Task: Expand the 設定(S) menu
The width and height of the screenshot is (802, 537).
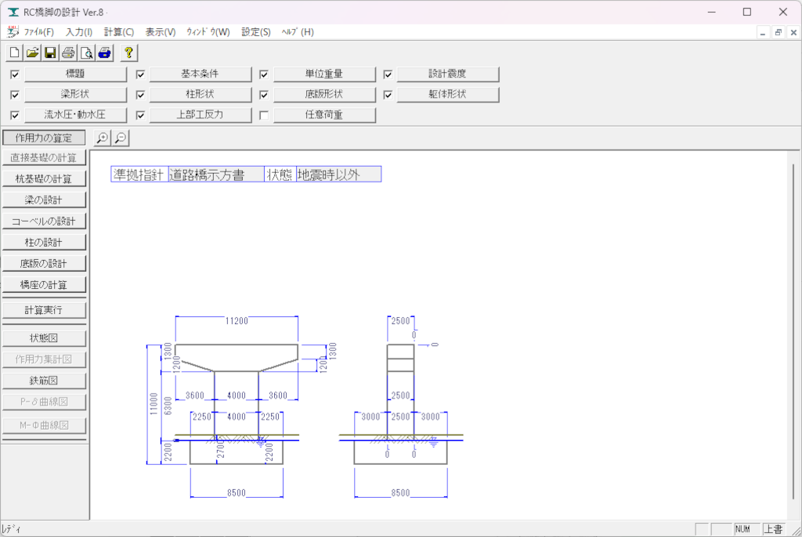Action: (x=256, y=32)
